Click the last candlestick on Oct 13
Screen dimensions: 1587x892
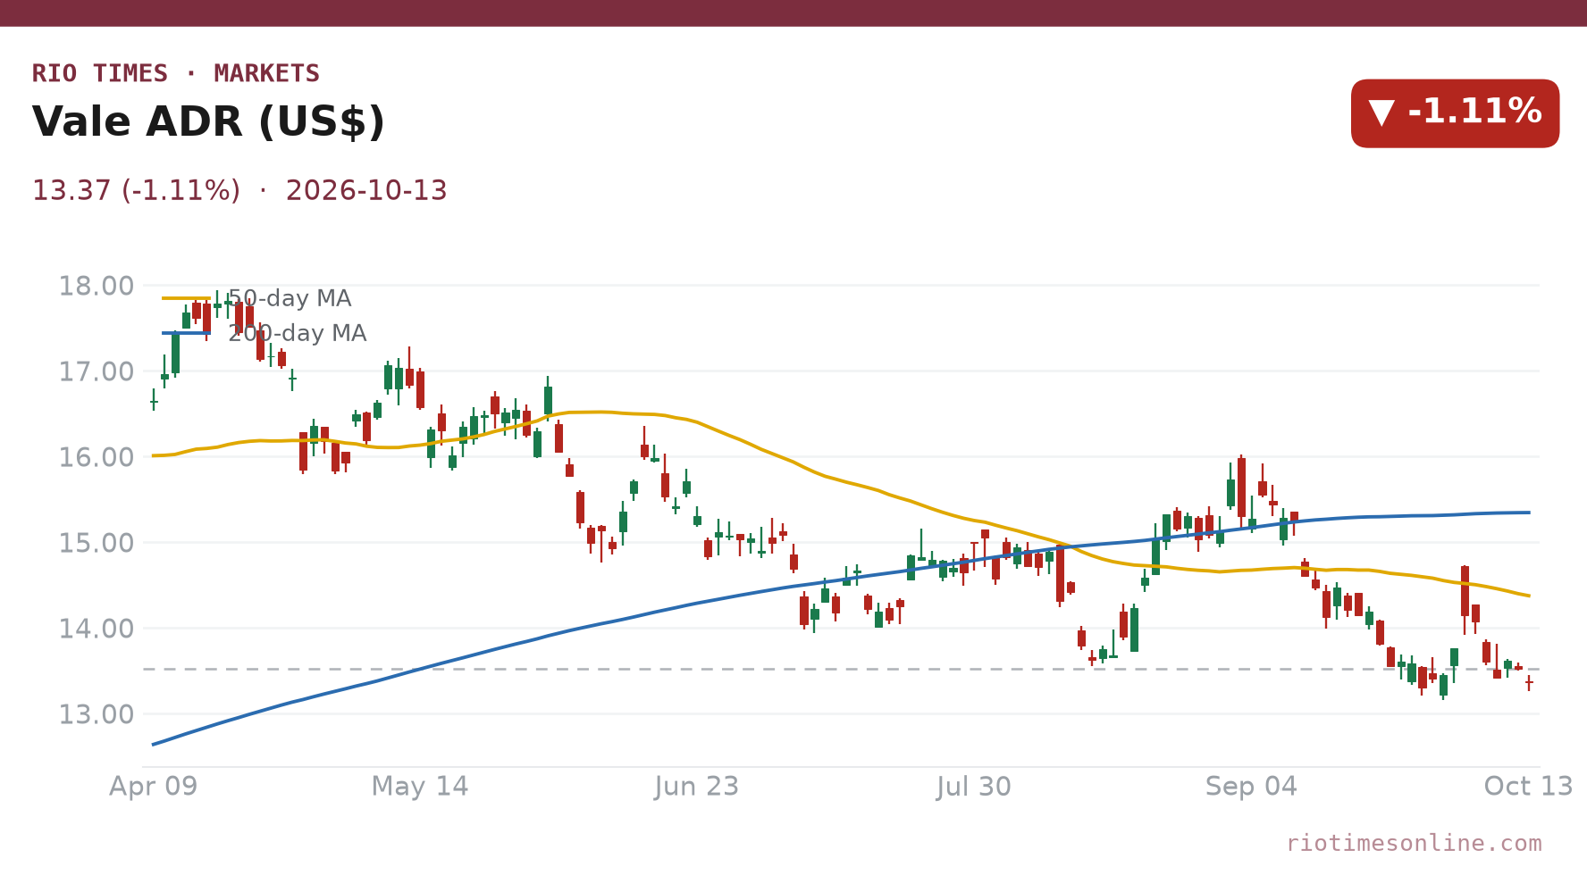click(1529, 683)
